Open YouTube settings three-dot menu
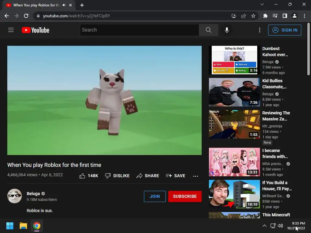This screenshot has height=233, width=311. [259, 30]
